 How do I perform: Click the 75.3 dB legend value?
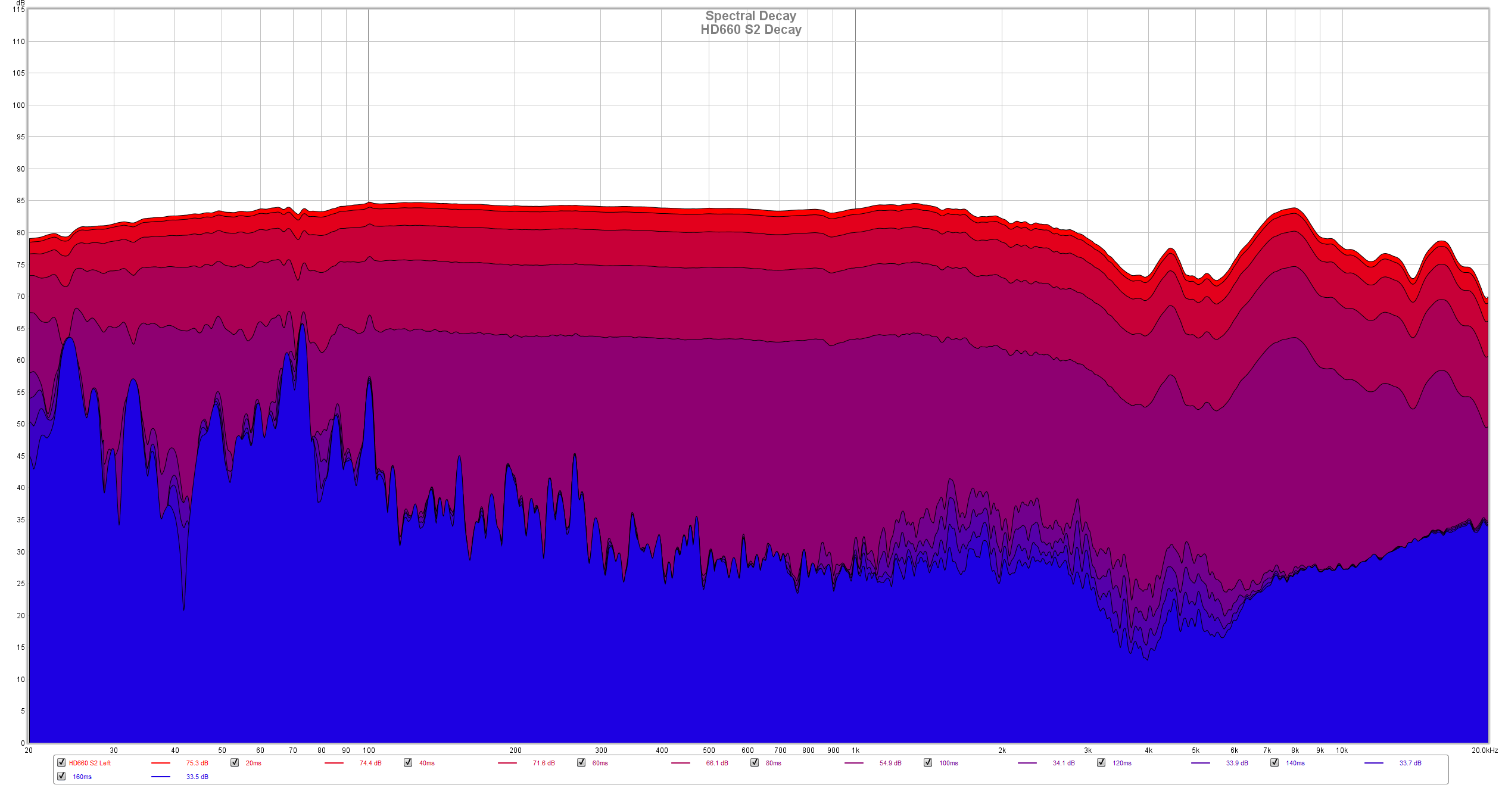click(197, 763)
